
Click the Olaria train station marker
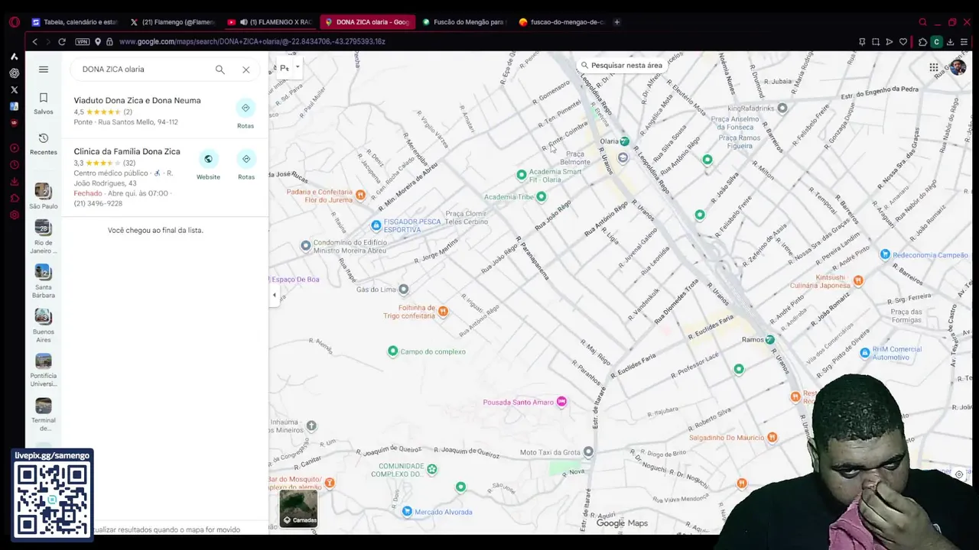click(625, 141)
